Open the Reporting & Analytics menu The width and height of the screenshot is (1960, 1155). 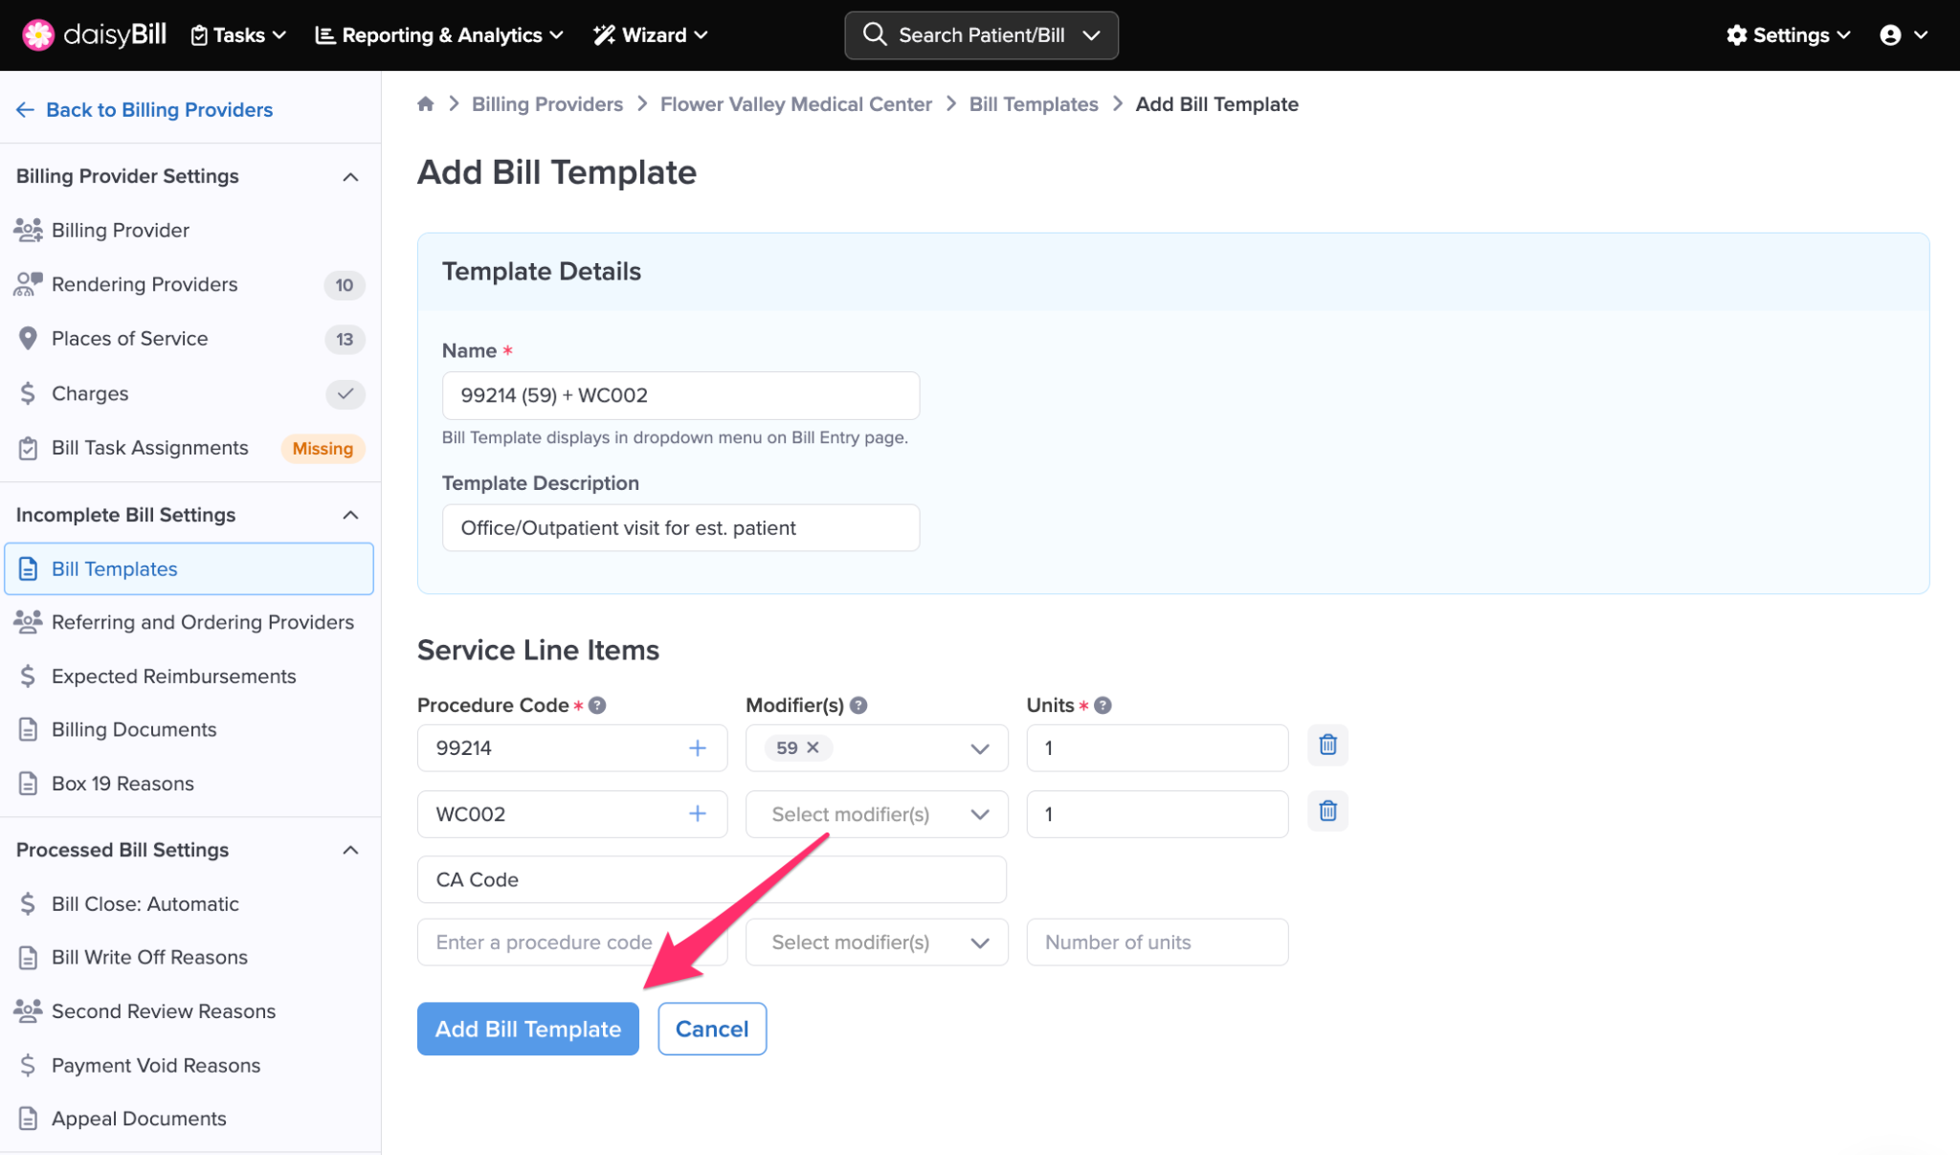439,35
